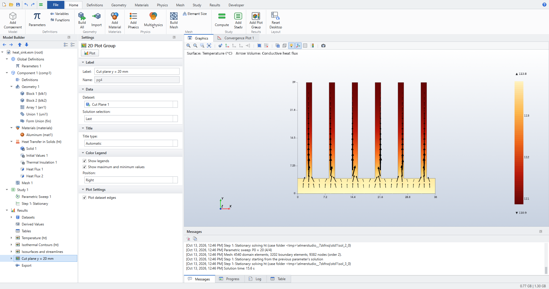Open the File menu button

56,5
